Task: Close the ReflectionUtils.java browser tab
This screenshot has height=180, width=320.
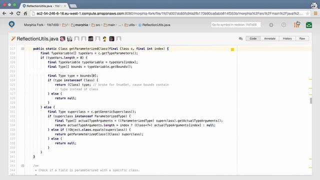Action: pyautogui.click(x=65, y=6)
